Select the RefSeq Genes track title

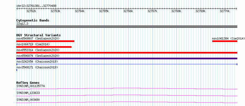pos(28,83)
